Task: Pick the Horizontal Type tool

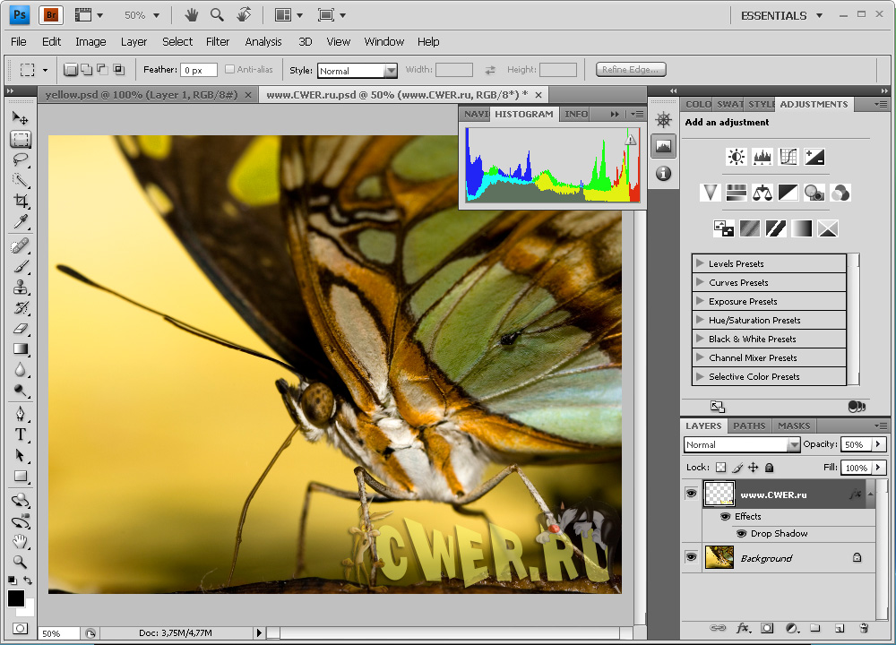Action: (20, 434)
